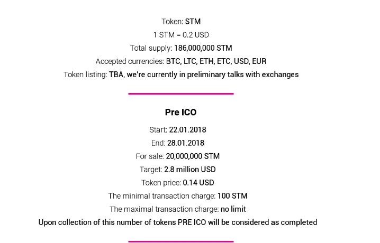Click the EUR currency at list end
This screenshot has width=380, height=243.
click(259, 61)
